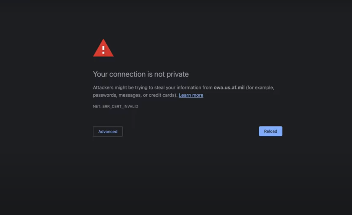Click the red warning triangle icon
352x215 pixels.
click(x=103, y=49)
